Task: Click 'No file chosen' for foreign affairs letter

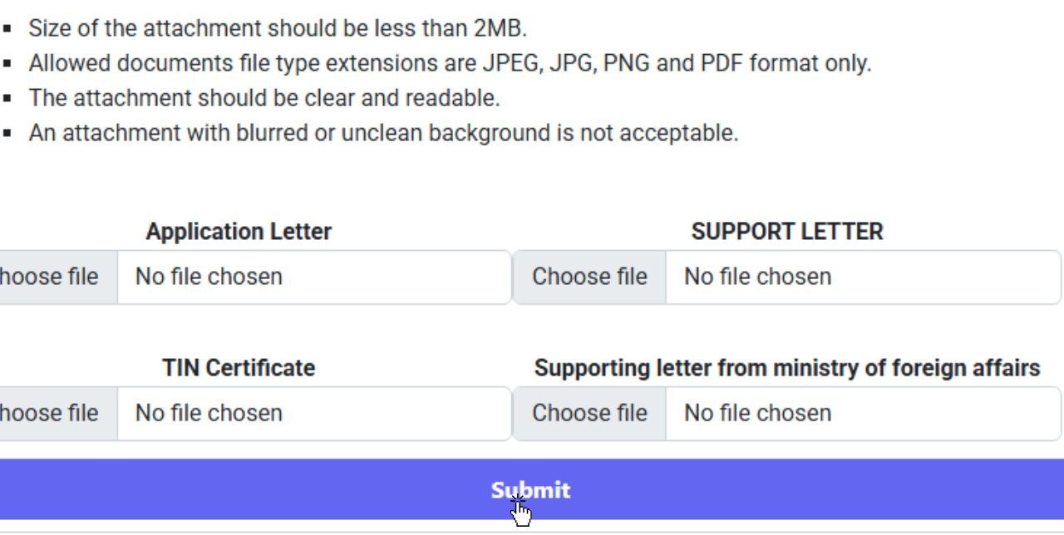Action: pos(861,413)
